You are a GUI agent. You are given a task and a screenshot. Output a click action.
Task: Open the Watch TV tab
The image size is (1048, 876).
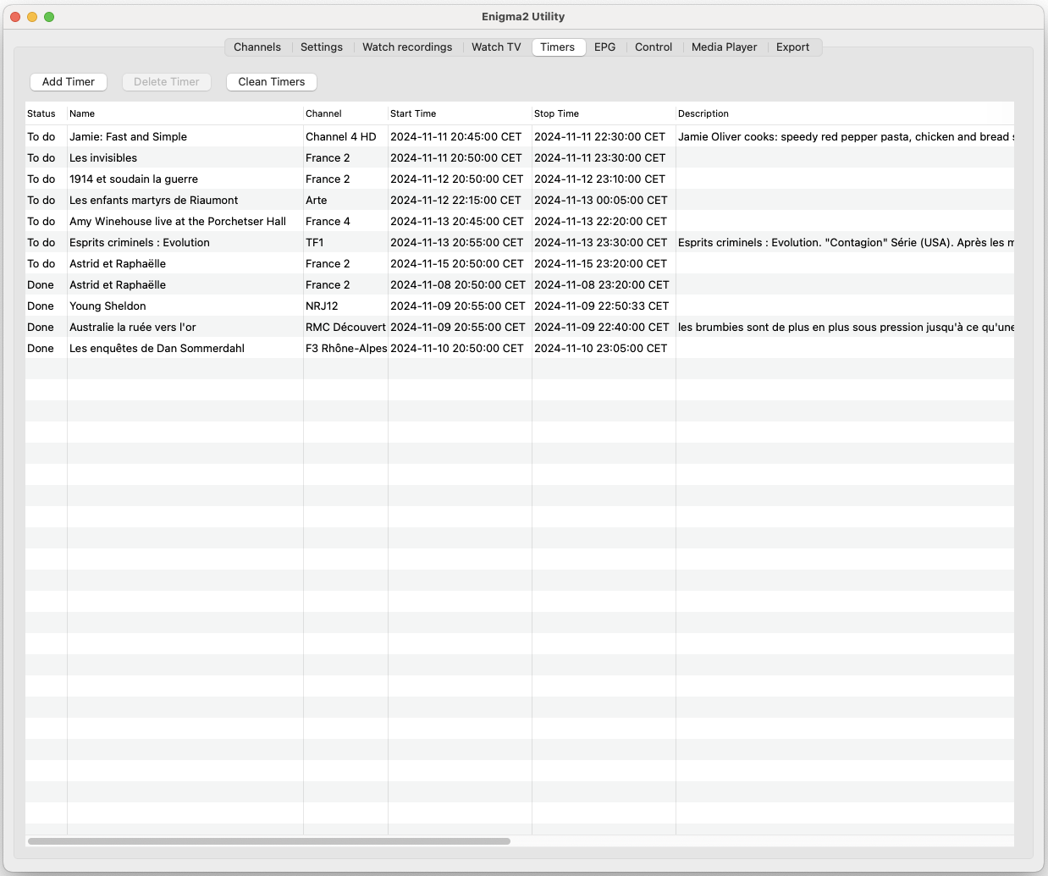pyautogui.click(x=496, y=47)
